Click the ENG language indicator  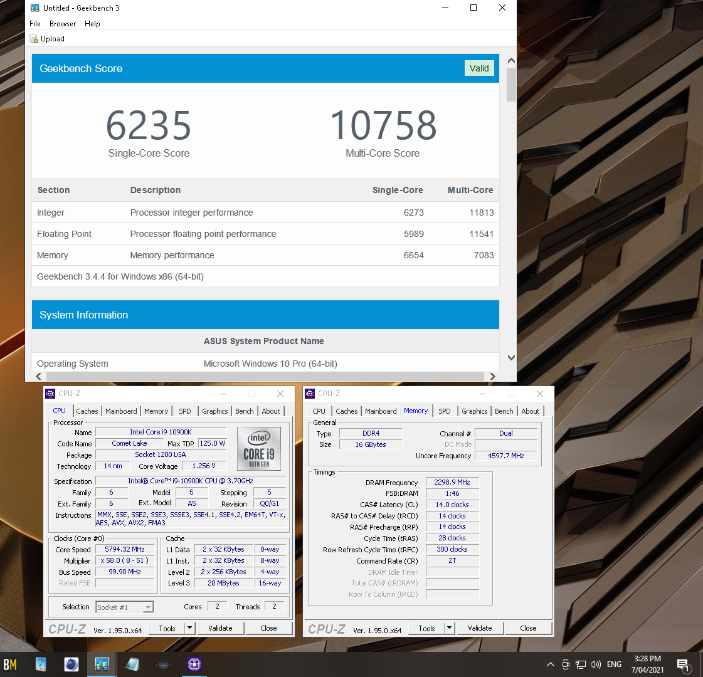pos(614,664)
